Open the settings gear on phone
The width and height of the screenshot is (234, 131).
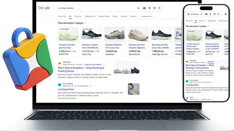coord(226,14)
